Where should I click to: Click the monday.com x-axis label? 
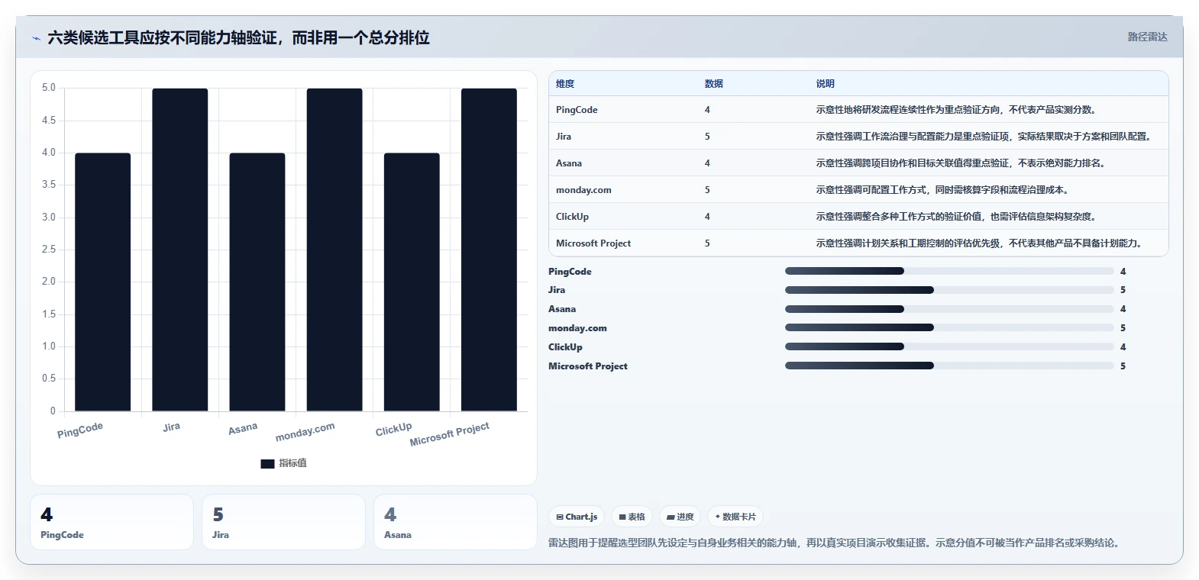point(305,432)
